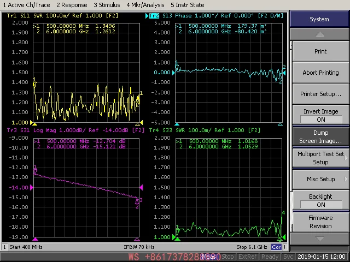
Task: Open the Instr State menu
Action: (x=187, y=5)
